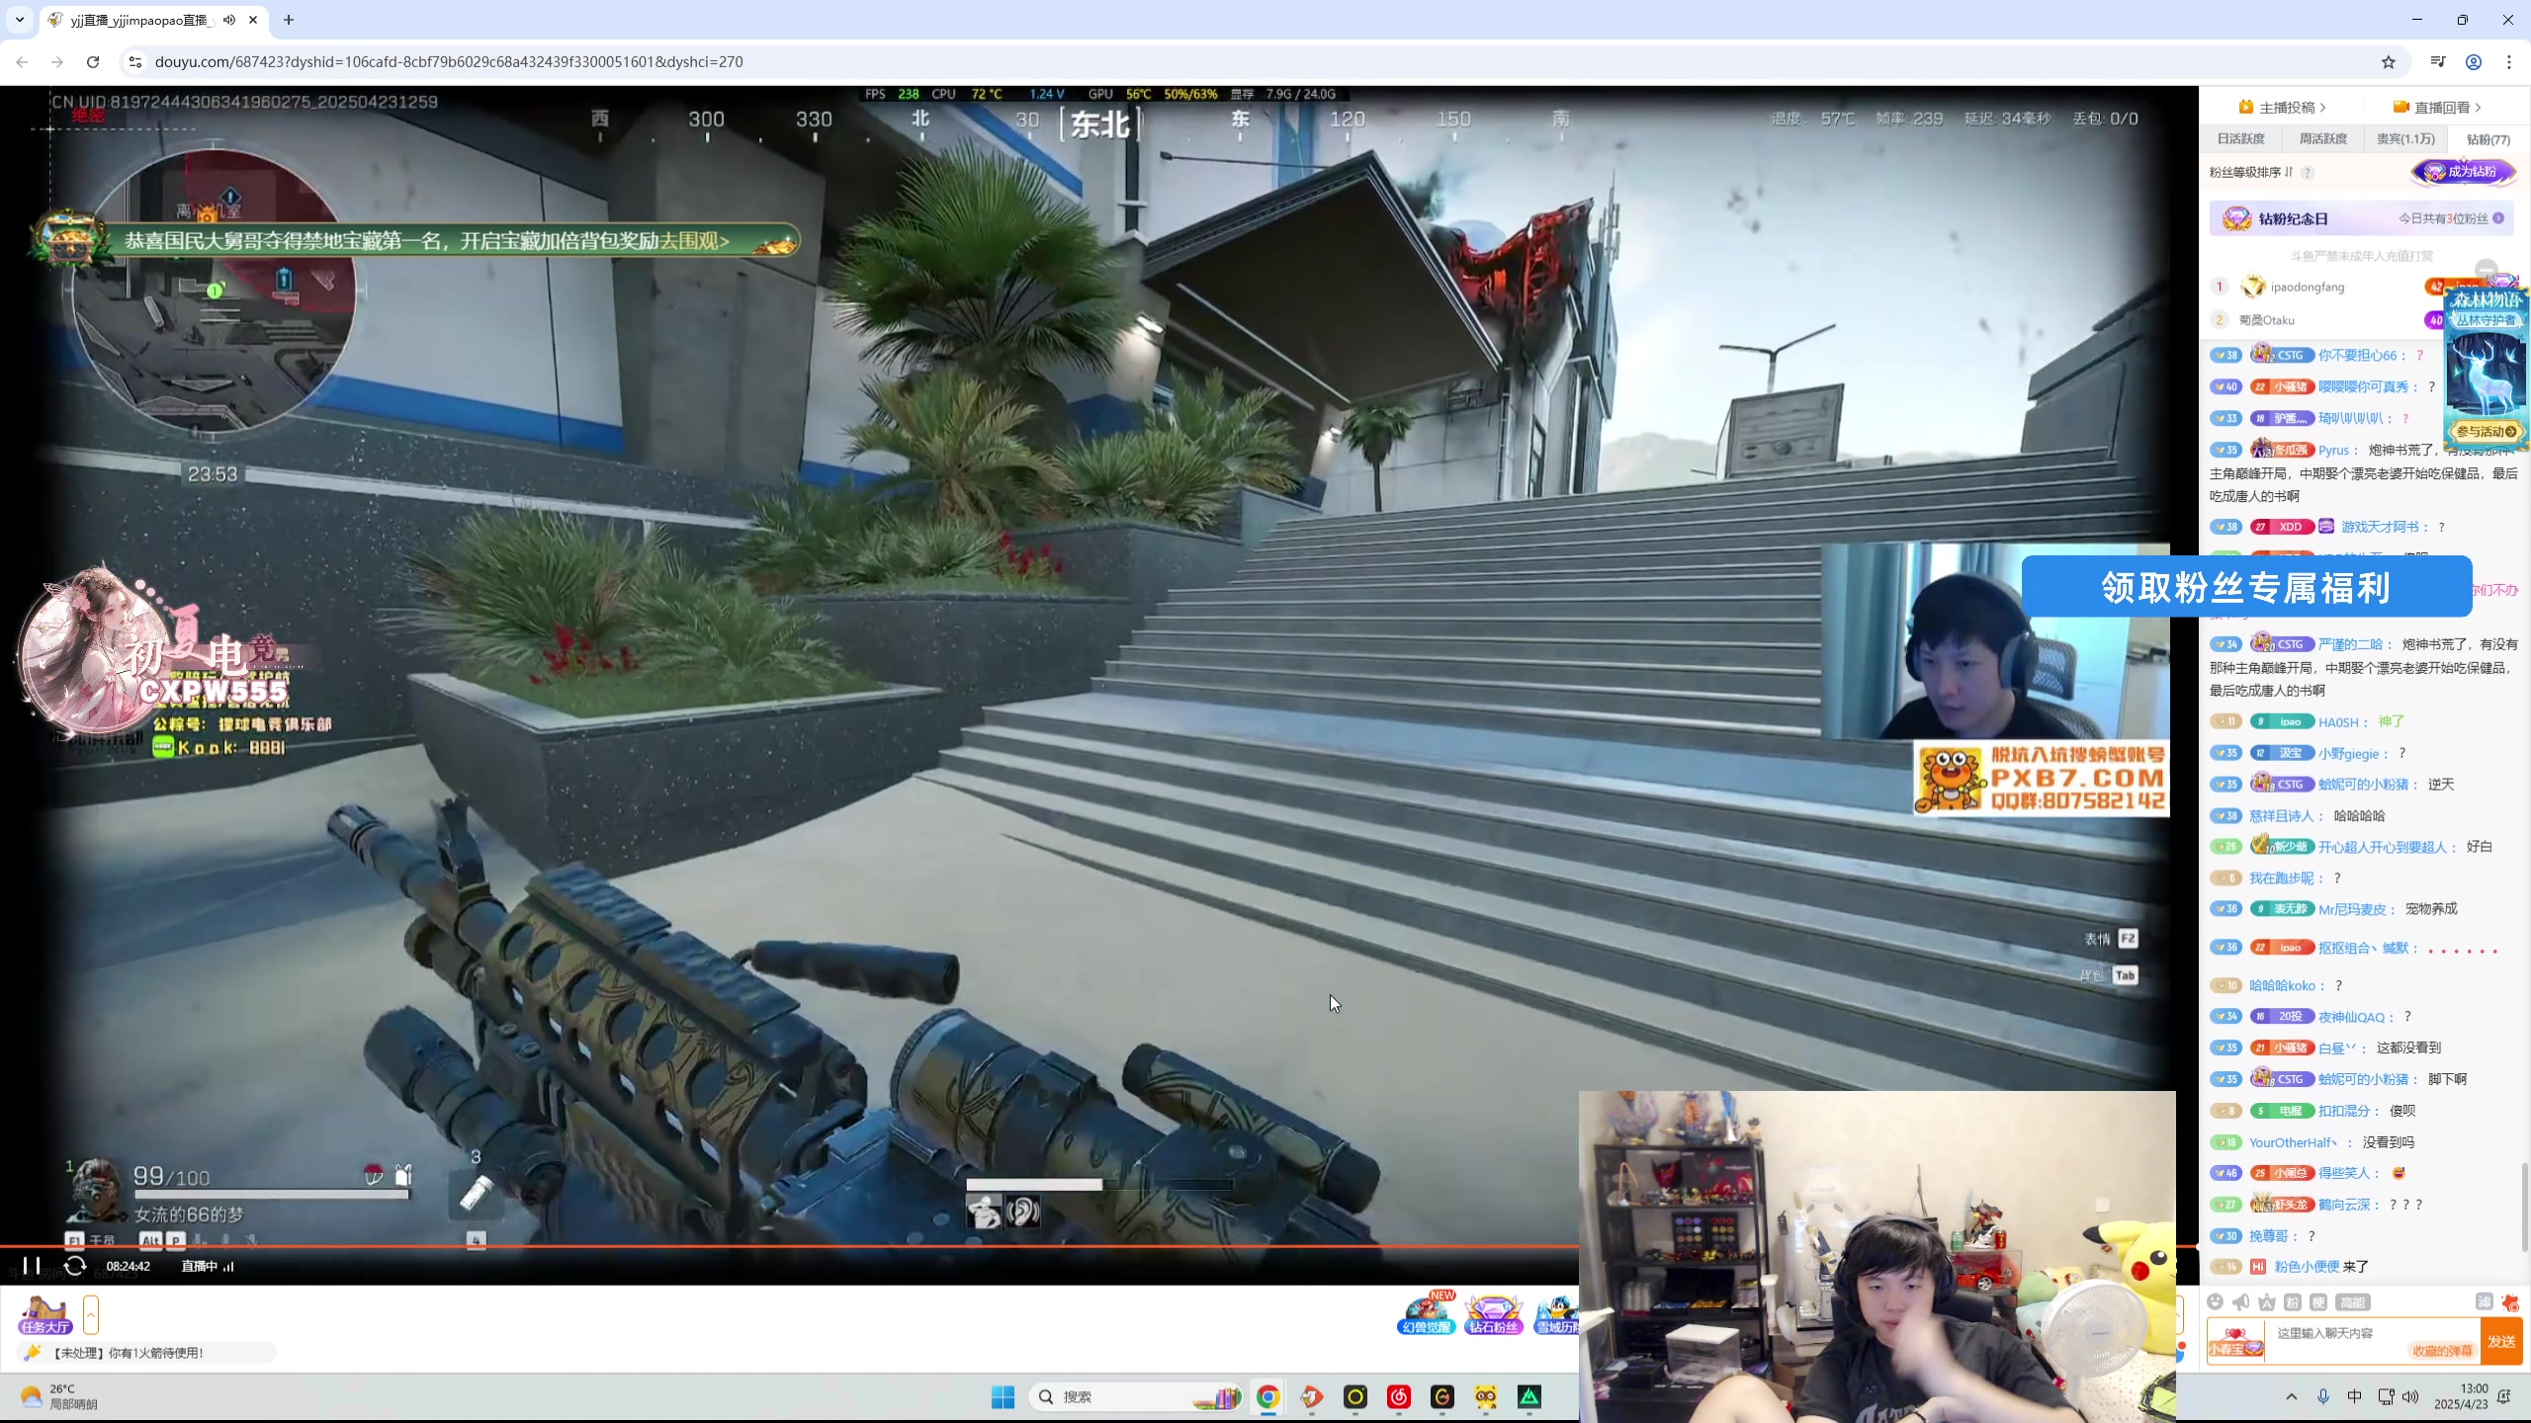Click the 小春宝 fan badge selector

pos(2236,1342)
